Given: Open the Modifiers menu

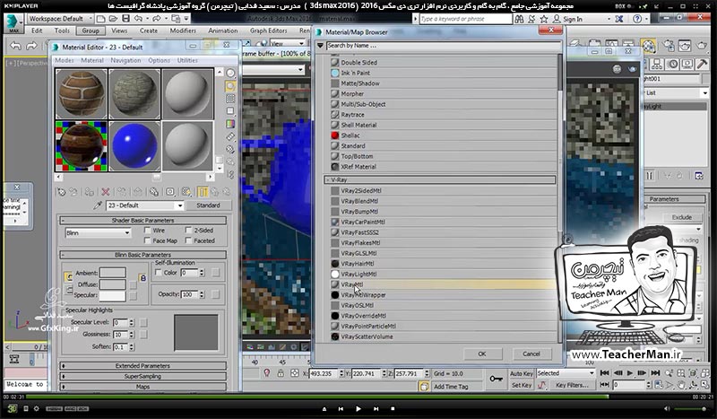Looking at the screenshot, I should pos(183,31).
